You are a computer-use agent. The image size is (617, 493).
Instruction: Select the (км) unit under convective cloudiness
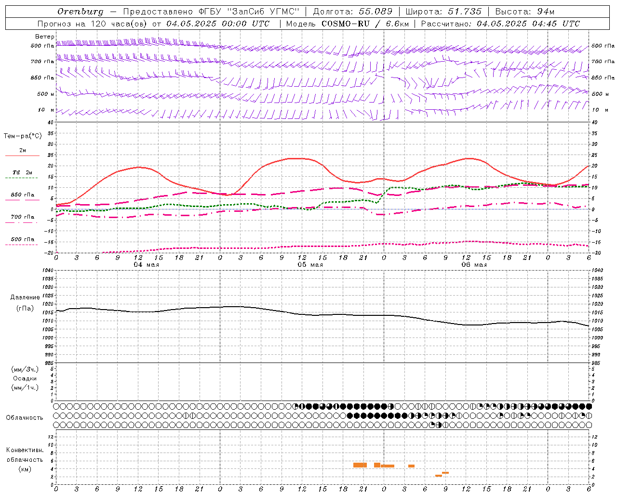pyautogui.click(x=25, y=469)
